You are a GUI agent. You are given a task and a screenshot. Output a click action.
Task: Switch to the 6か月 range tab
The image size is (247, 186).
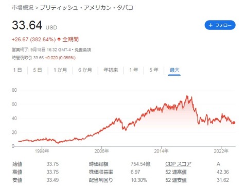(85, 70)
